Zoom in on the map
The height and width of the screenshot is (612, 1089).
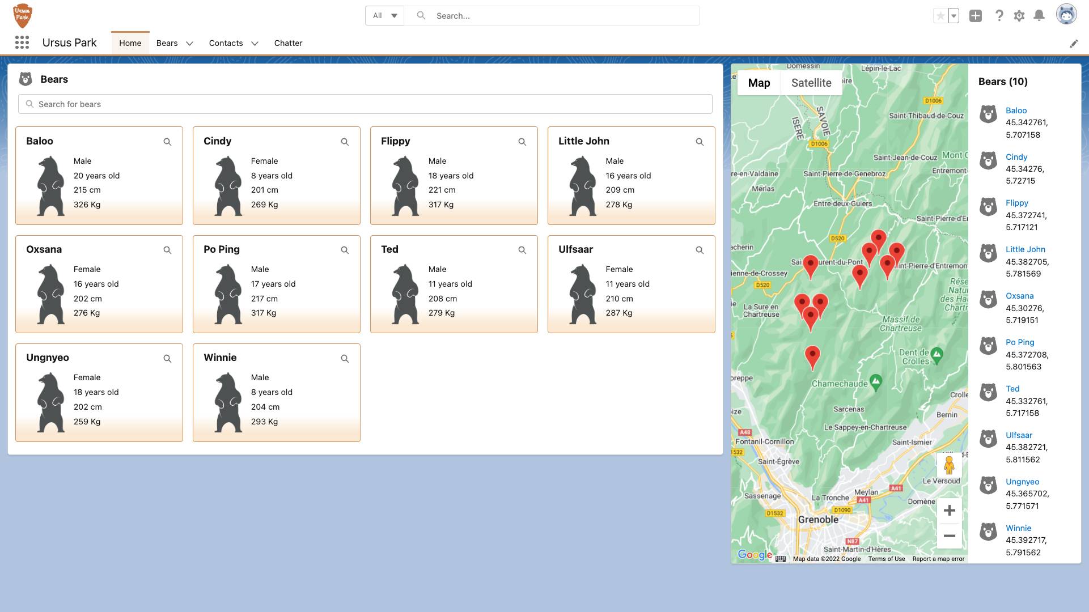pos(950,511)
